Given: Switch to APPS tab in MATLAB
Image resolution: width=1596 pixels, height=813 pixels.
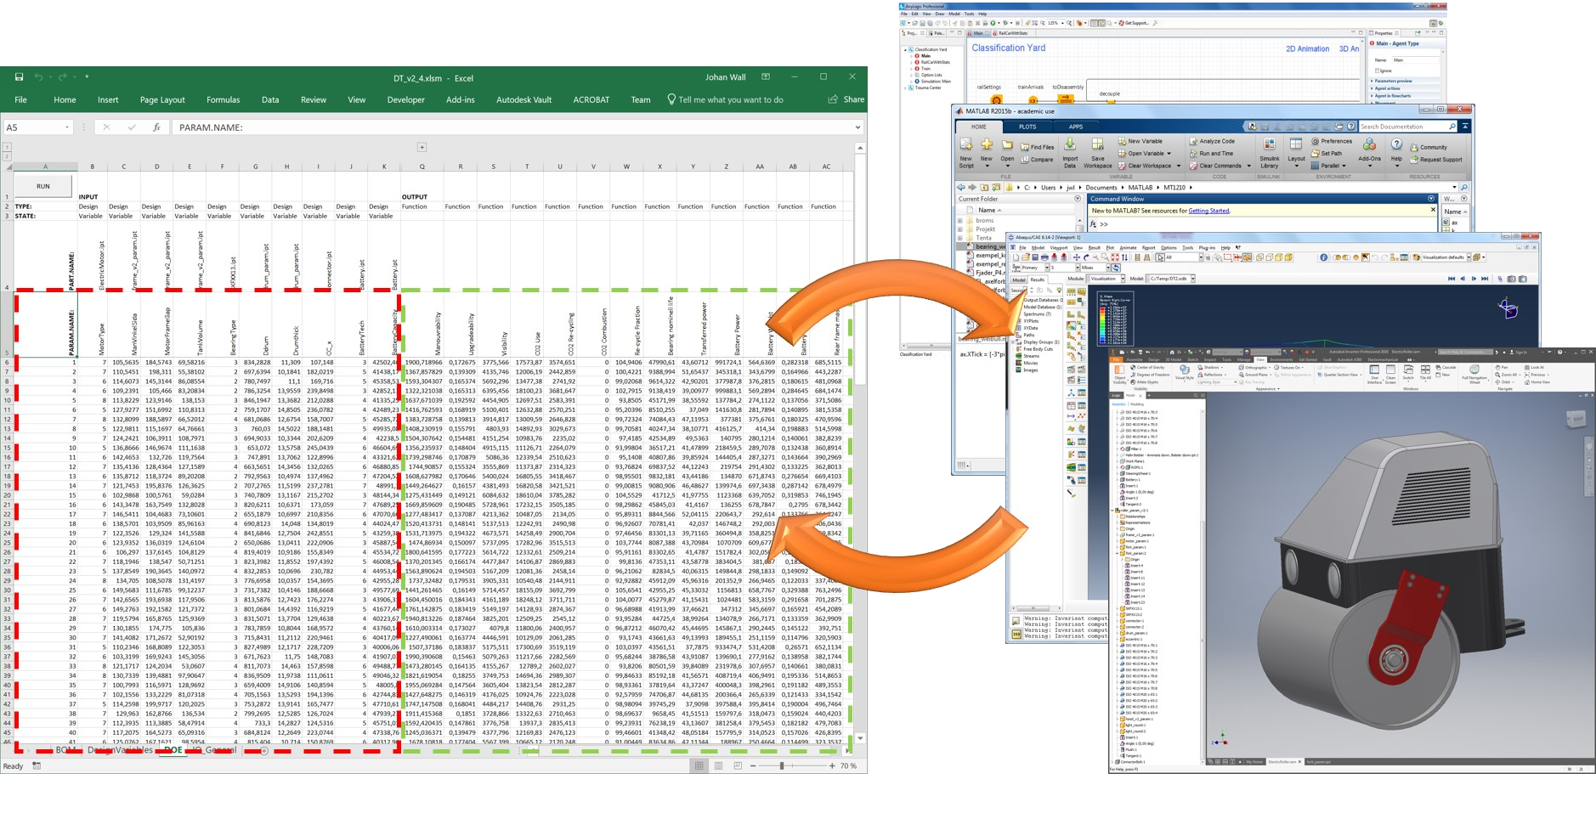Looking at the screenshot, I should click(1075, 127).
